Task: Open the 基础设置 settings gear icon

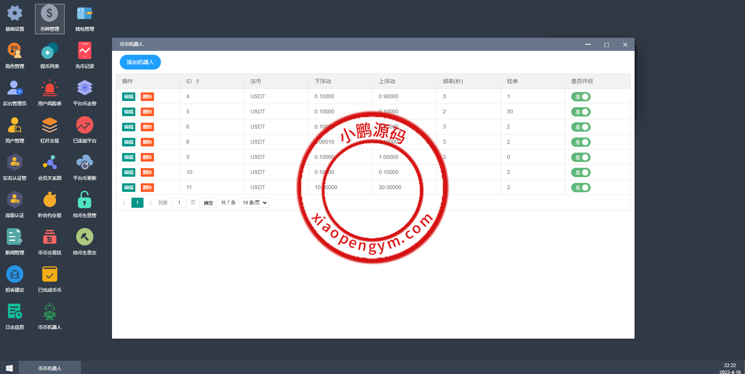Action: pos(15,14)
